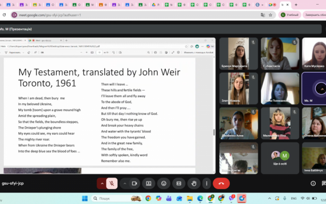Viewport: 326px width, 204px height.
Task: Toggle the camera on or off
Action: click(x=134, y=184)
